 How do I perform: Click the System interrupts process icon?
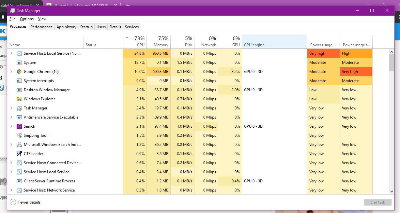click(x=19, y=81)
